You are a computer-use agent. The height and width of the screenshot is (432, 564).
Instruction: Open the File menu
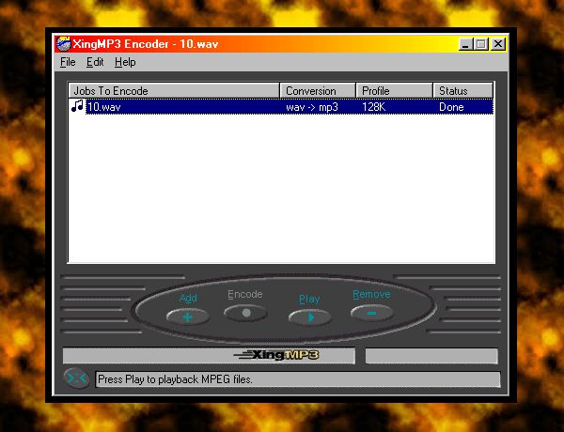pyautogui.click(x=68, y=62)
